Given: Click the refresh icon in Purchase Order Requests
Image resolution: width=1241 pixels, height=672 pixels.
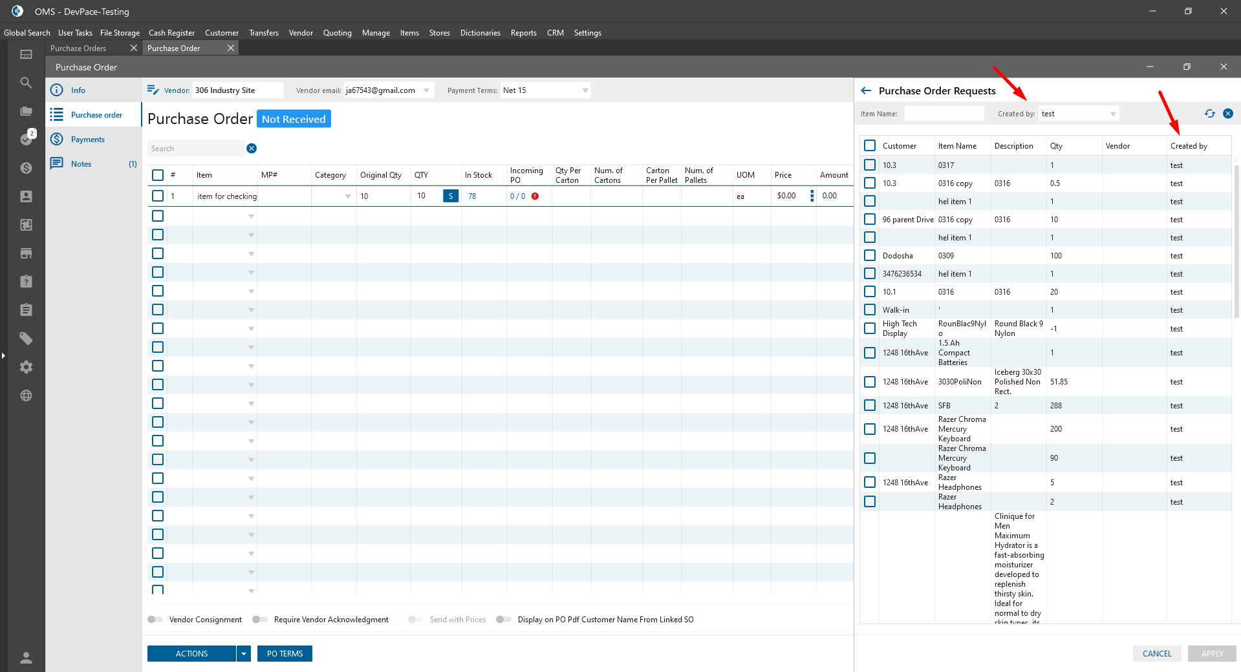Looking at the screenshot, I should [1209, 114].
